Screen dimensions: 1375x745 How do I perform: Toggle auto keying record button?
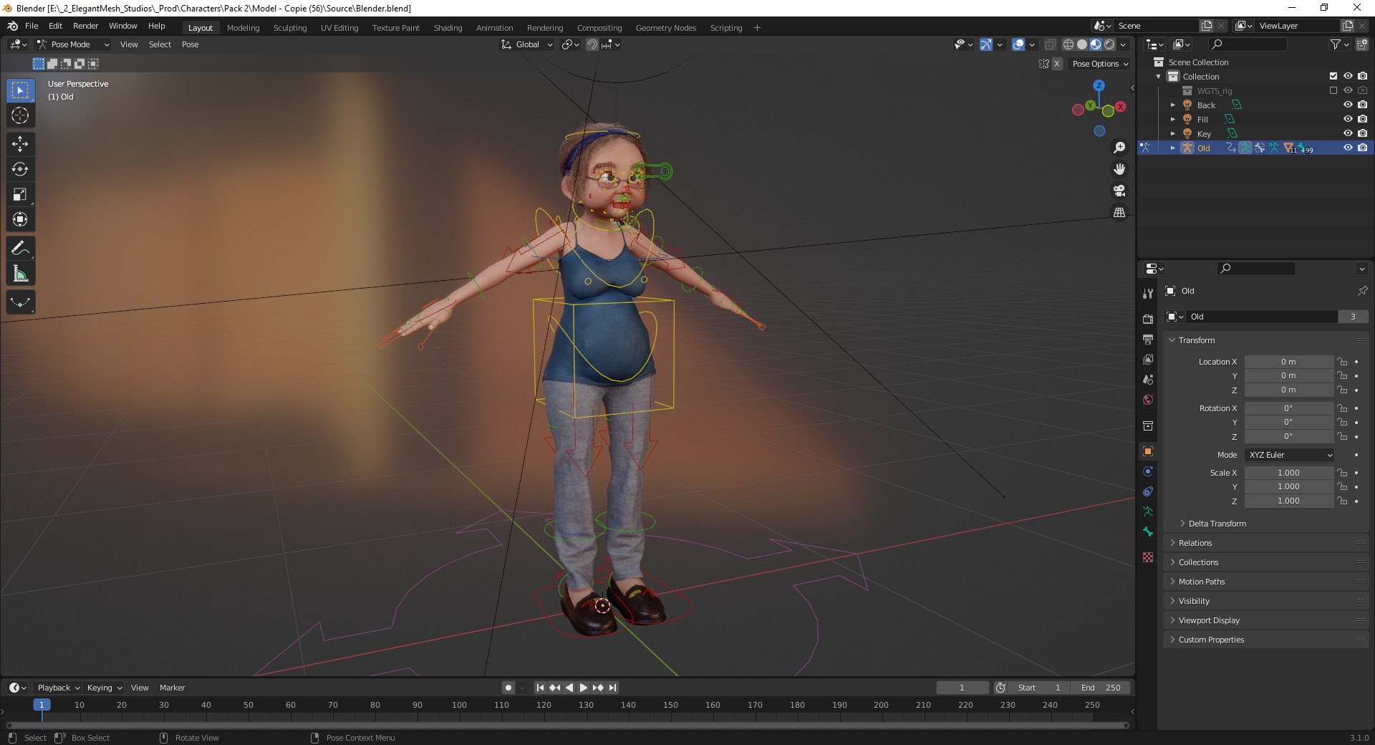pyautogui.click(x=508, y=688)
